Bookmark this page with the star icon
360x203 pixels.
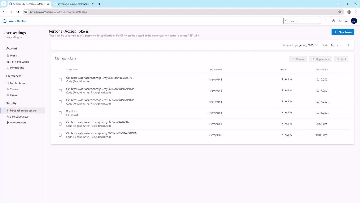coord(340,12)
